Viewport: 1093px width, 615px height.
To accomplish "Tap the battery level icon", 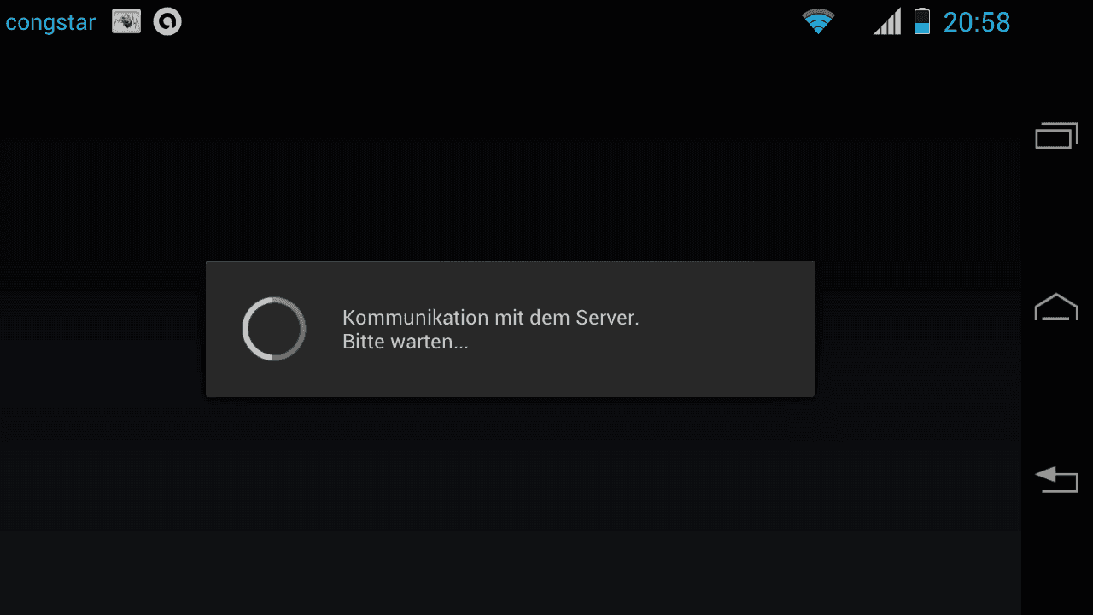I will tap(921, 21).
